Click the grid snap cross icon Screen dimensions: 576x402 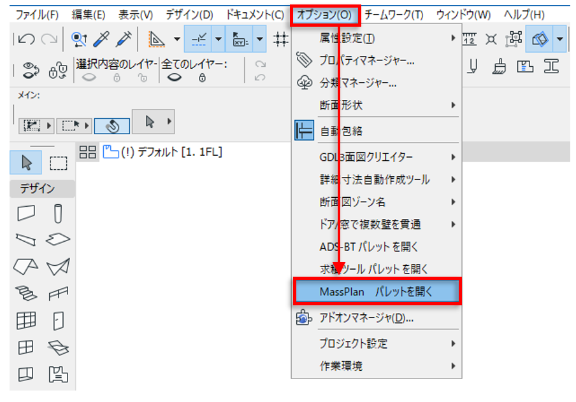click(280, 39)
